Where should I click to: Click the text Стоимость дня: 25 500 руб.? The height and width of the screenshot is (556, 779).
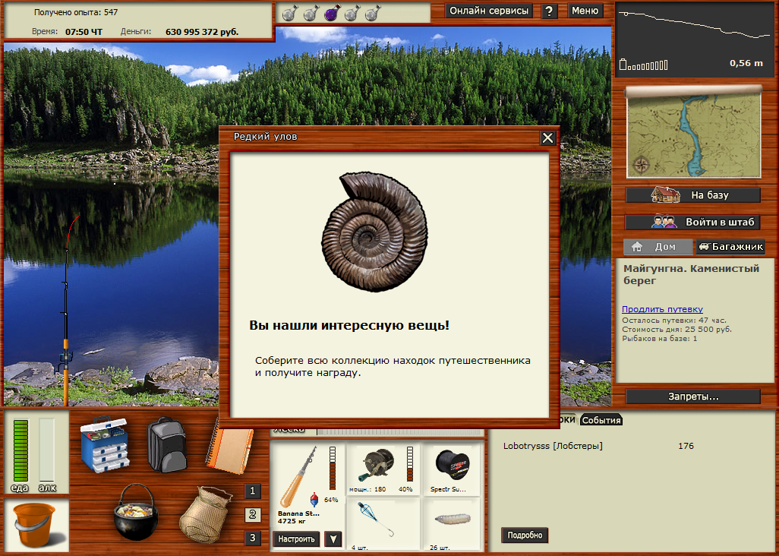676,330
